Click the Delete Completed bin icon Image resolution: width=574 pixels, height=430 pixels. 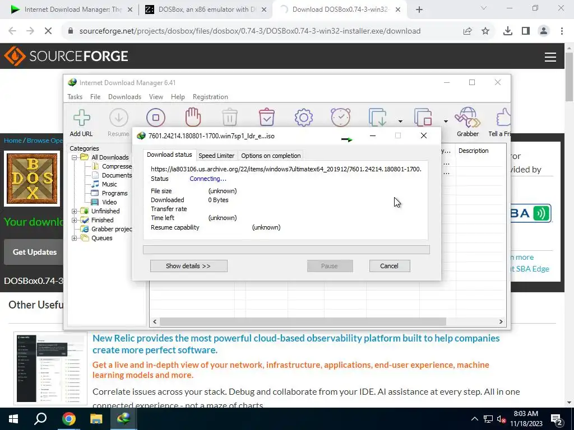[x=266, y=117]
